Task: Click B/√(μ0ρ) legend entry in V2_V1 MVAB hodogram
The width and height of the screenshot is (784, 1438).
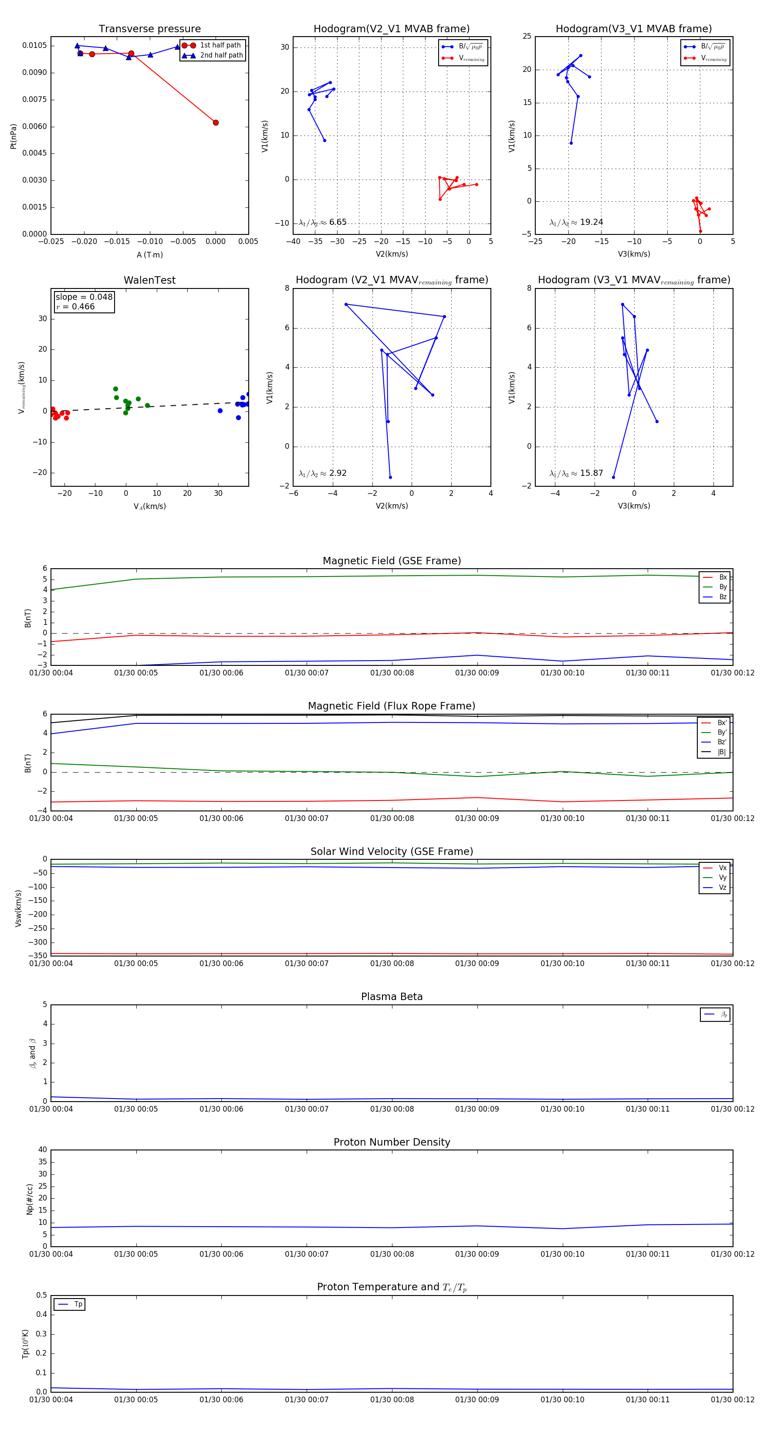Action: (x=463, y=47)
